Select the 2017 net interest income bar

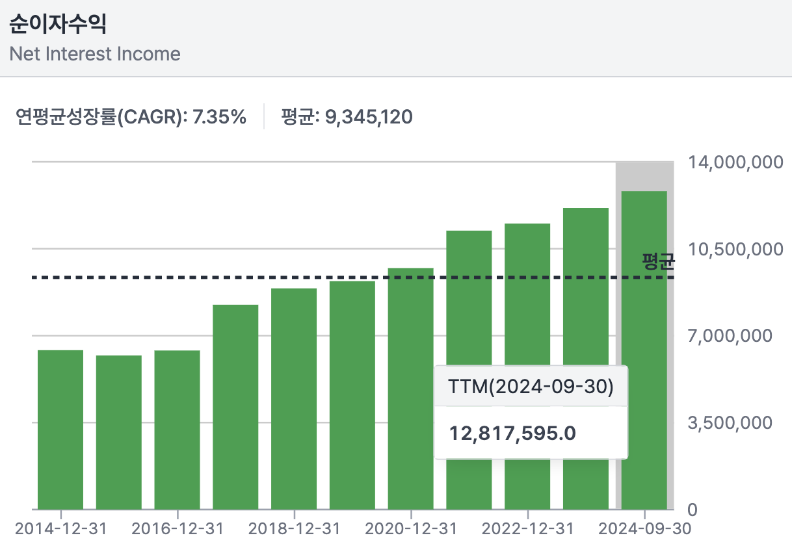pos(235,406)
